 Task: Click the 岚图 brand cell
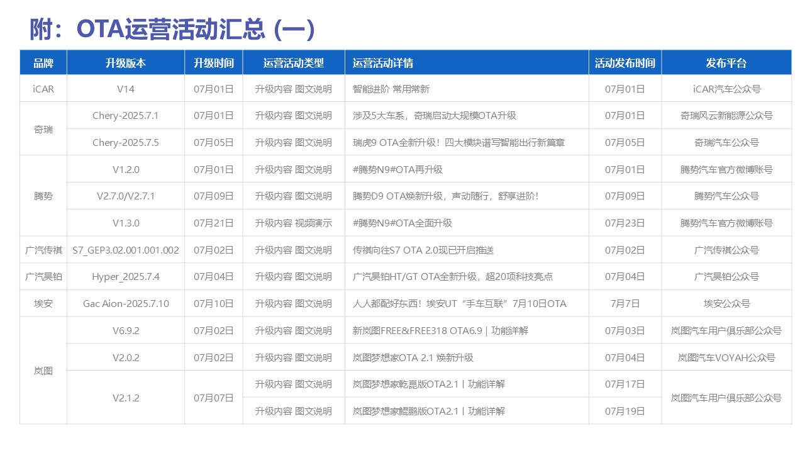coord(43,371)
